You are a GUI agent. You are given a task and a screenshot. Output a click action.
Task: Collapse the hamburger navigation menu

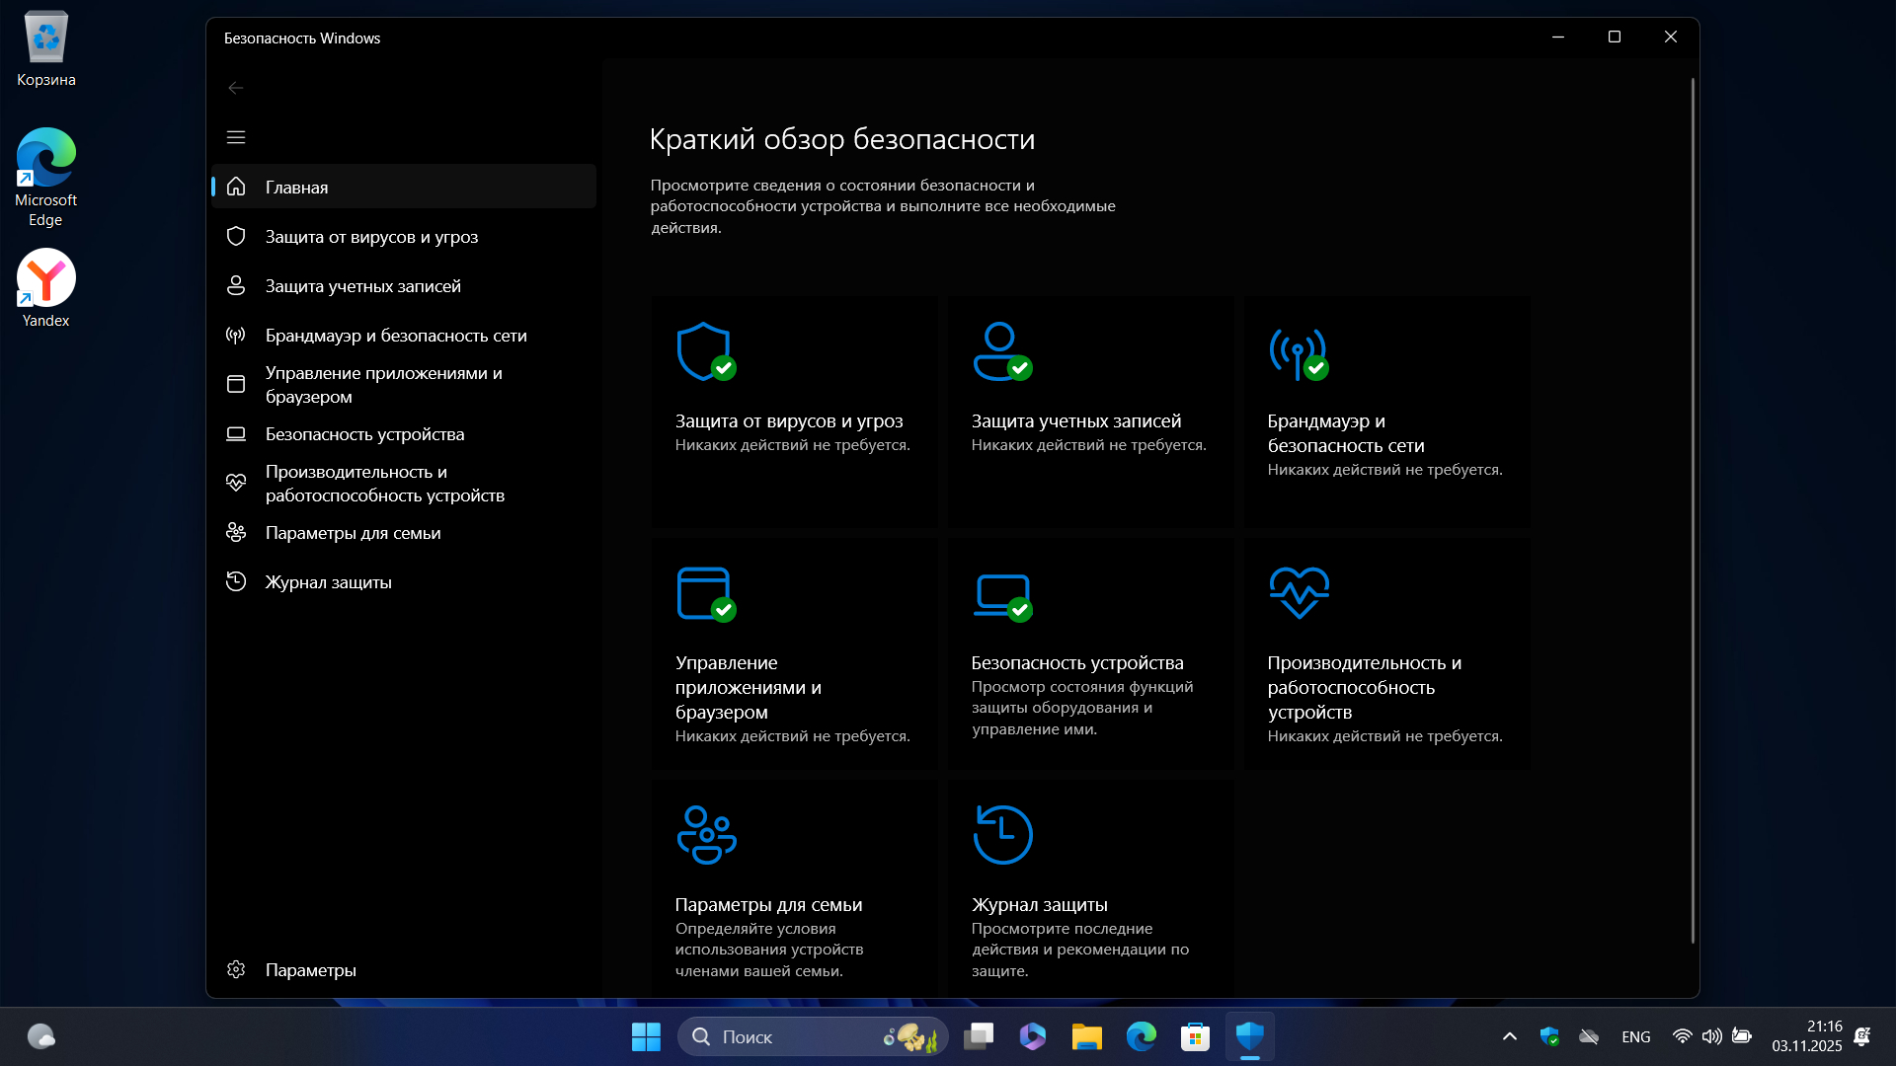click(236, 137)
